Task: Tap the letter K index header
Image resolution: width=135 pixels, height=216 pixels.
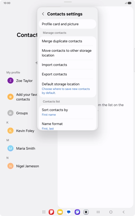Action: point(7,122)
